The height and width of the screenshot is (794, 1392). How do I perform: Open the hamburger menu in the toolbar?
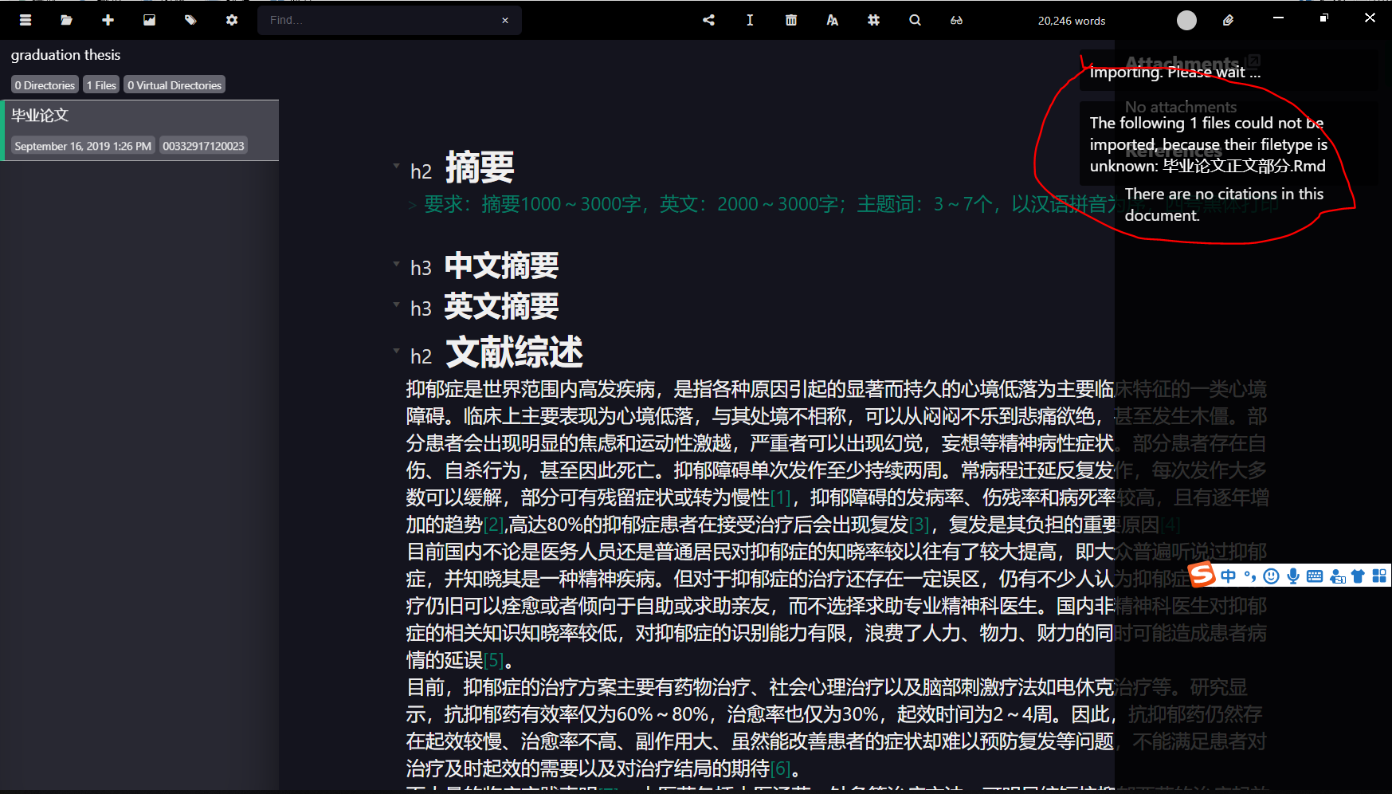click(x=25, y=20)
